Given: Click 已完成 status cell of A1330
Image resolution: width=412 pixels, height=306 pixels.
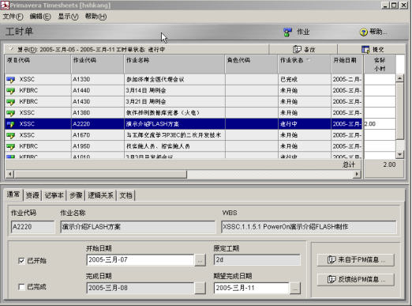Looking at the screenshot, I should (x=305, y=79).
